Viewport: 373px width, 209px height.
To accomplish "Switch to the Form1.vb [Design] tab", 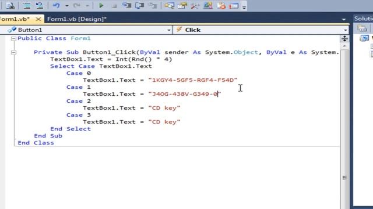I will (x=77, y=19).
